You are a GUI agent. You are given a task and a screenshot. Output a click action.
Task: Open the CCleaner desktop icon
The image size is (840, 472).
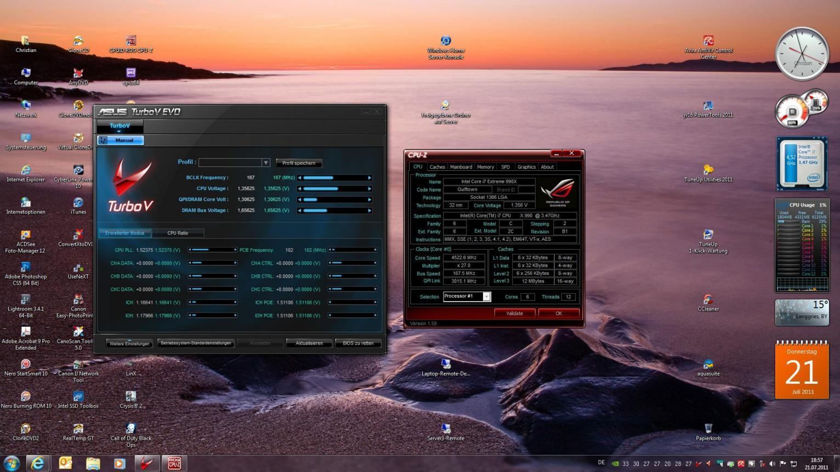pos(708,302)
